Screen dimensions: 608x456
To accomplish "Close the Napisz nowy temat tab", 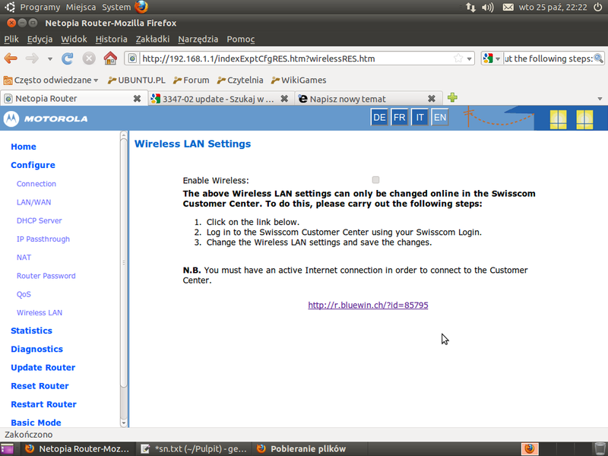I will click(x=432, y=99).
